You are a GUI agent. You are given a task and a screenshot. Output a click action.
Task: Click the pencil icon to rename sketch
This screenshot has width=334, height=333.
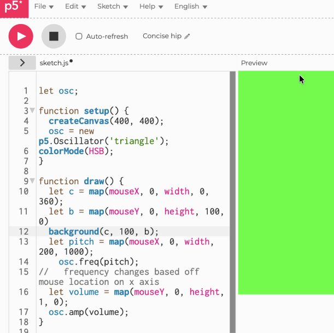tap(187, 37)
